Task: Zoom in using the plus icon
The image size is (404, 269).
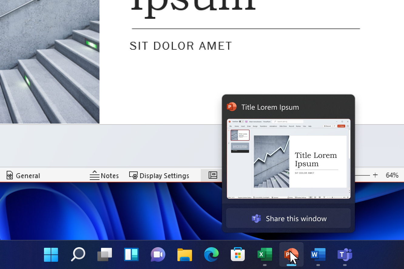Action: tap(375, 175)
